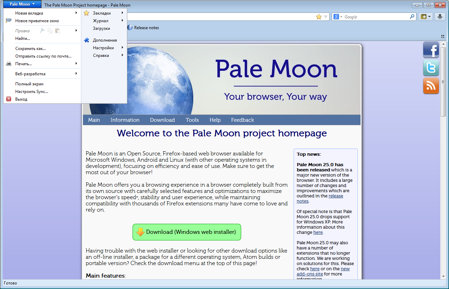Image resolution: width=449 pixels, height=289 pixels.
Task: Choose Найти... from the menu
Action: point(42,39)
